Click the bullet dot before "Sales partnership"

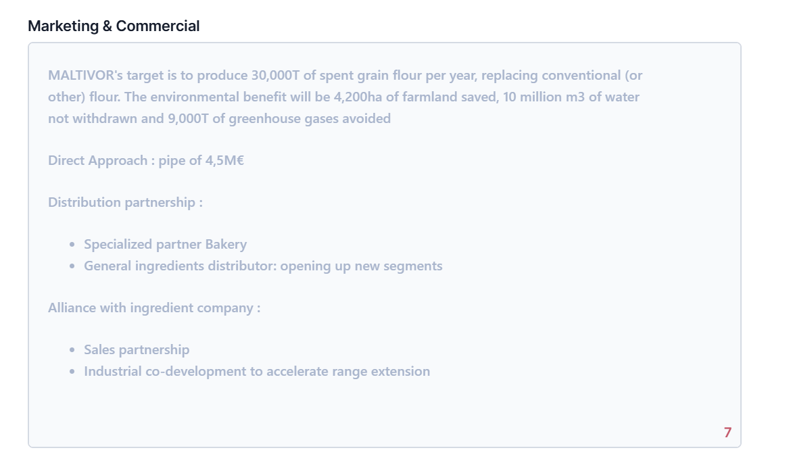[x=72, y=351]
